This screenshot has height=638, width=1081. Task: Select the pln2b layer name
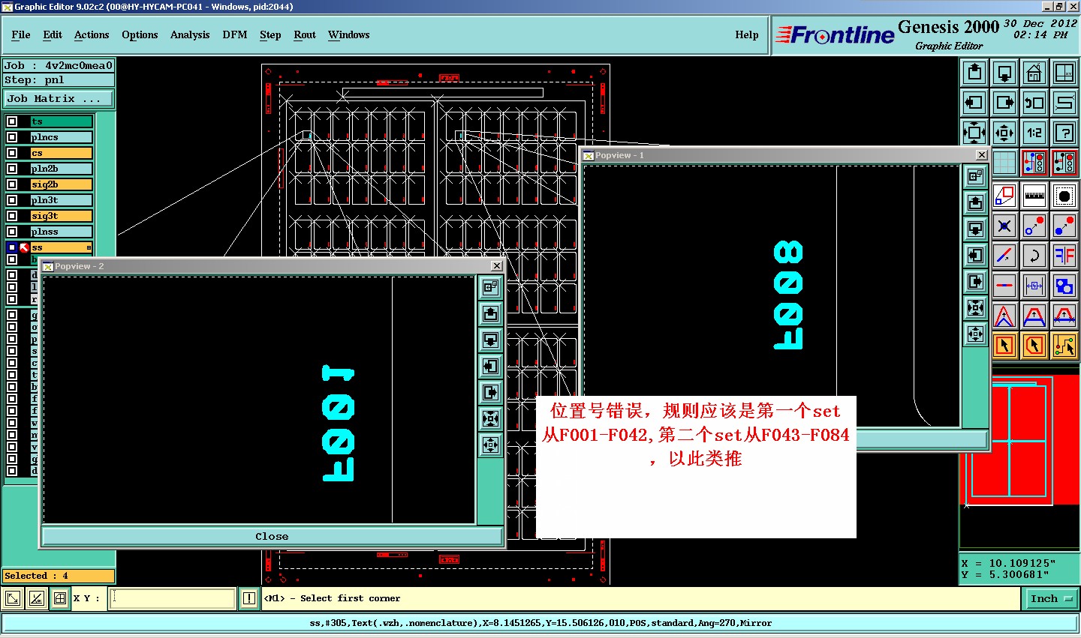(x=62, y=169)
